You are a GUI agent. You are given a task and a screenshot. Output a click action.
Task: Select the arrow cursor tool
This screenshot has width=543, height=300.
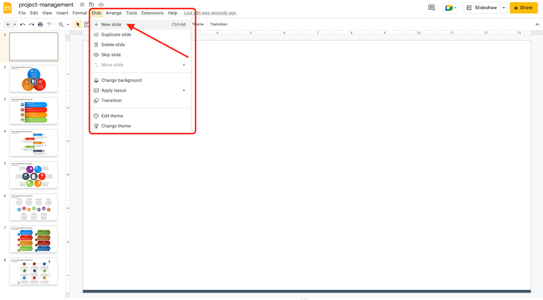coord(78,24)
